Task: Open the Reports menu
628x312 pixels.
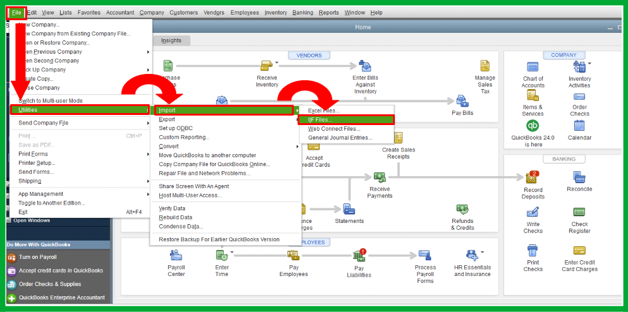Action: point(329,13)
